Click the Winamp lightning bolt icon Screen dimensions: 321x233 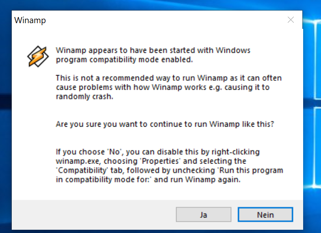click(x=35, y=56)
